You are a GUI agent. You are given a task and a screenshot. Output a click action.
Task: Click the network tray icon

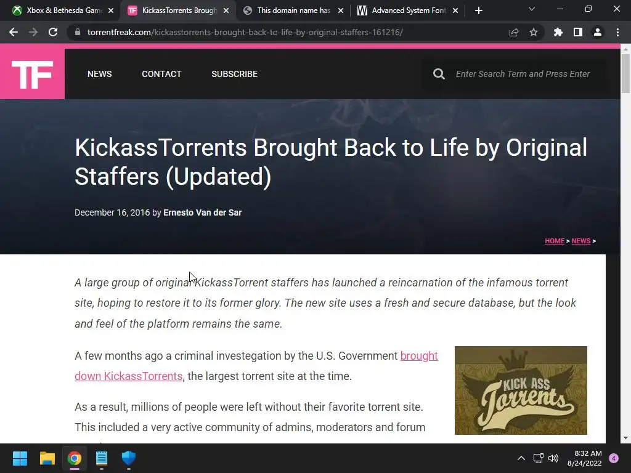(539, 458)
